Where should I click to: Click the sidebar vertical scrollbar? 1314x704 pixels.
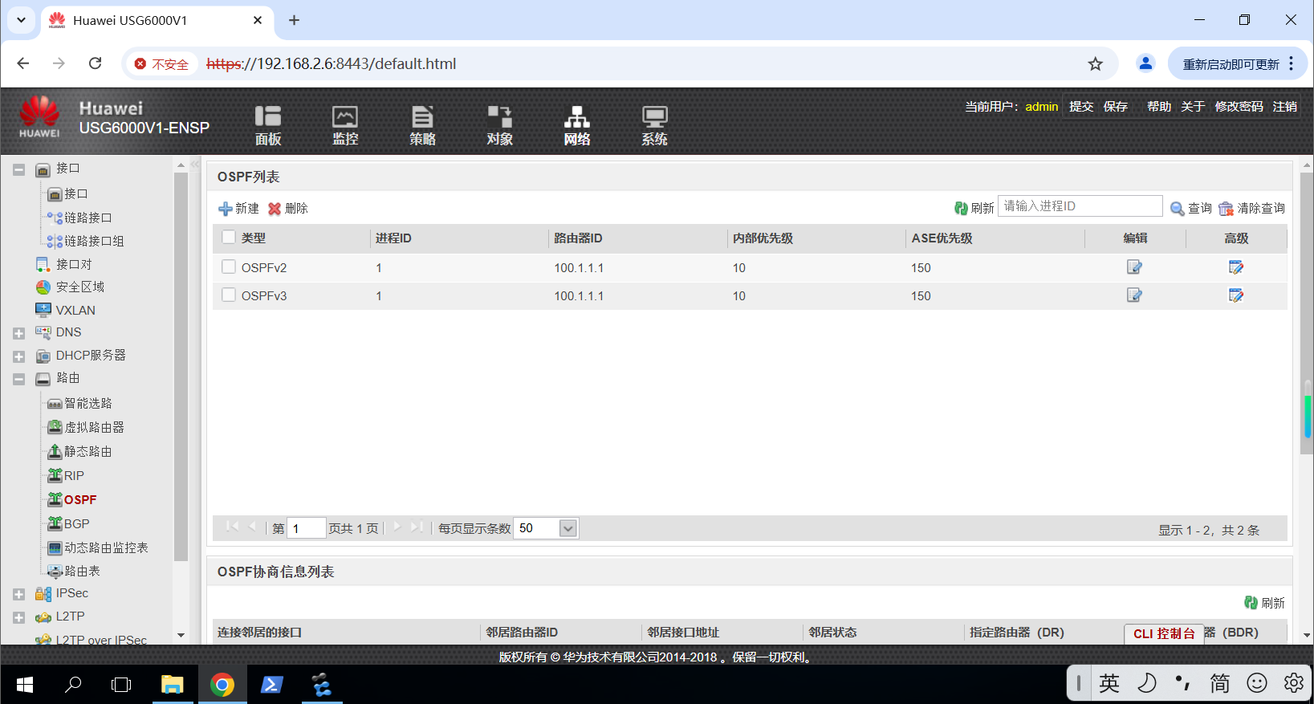click(181, 366)
